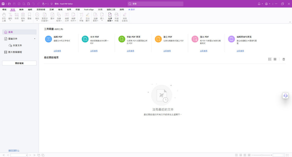Switch recent files to grid view
This screenshot has width=292, height=157.
(275, 59)
